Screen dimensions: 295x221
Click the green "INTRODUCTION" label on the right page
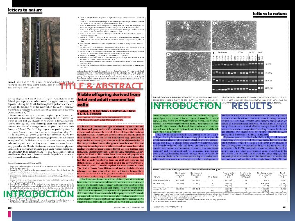(186, 106)
